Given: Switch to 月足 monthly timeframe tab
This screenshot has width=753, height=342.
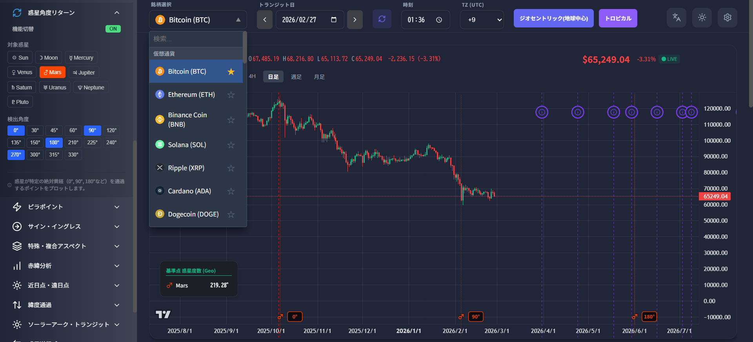Looking at the screenshot, I should [319, 77].
